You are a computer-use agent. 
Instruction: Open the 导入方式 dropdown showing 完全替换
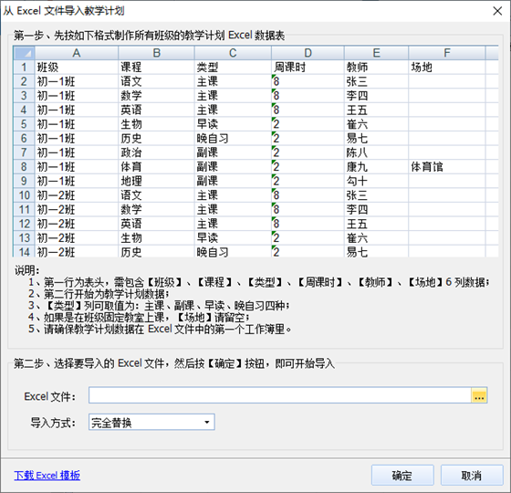pyautogui.click(x=151, y=422)
